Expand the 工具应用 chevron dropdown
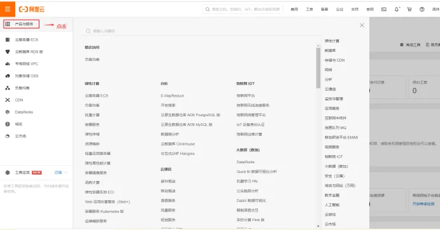This screenshot has width=440, height=230. [x=66, y=173]
